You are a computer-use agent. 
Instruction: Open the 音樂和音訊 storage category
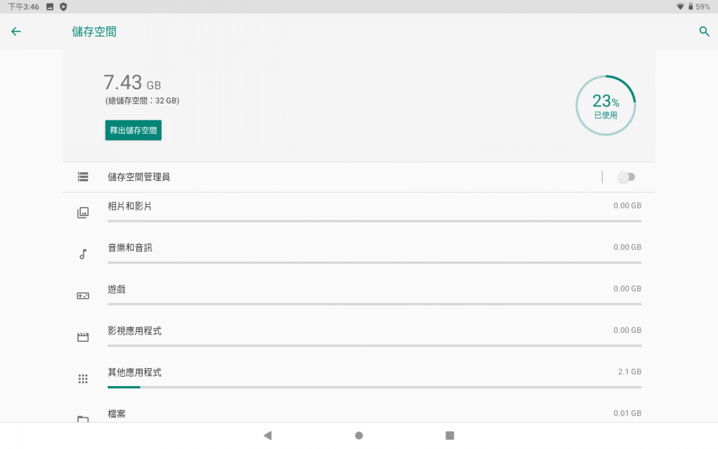click(x=359, y=254)
